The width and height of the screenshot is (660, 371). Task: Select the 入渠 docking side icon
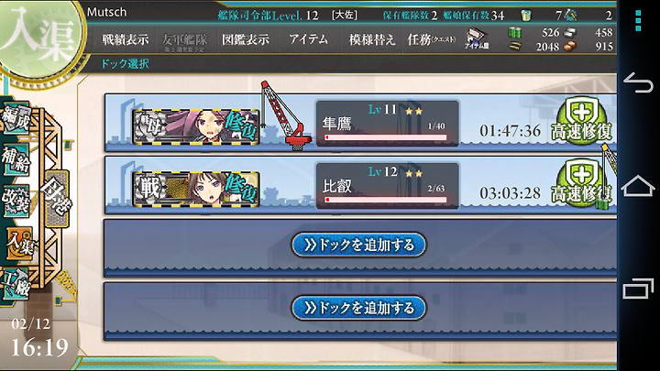(x=19, y=243)
